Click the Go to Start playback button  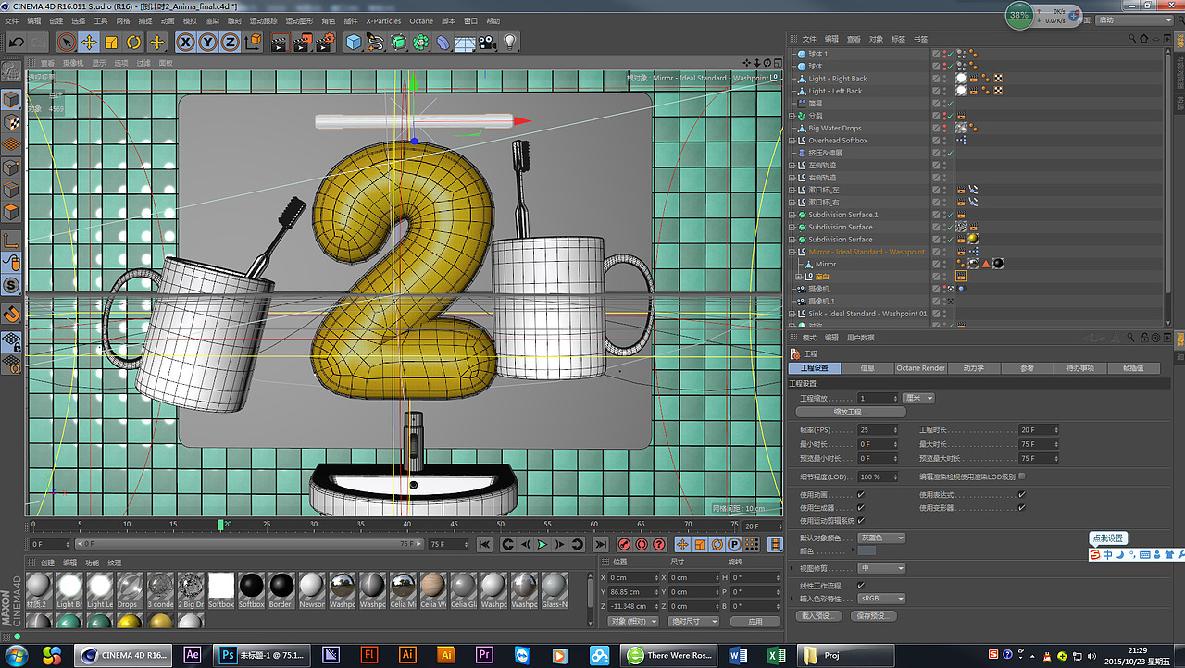(x=484, y=545)
